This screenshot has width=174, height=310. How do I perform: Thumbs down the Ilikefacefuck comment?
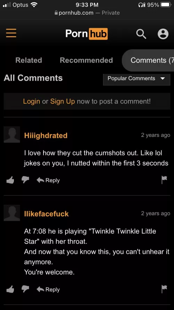coord(25,289)
